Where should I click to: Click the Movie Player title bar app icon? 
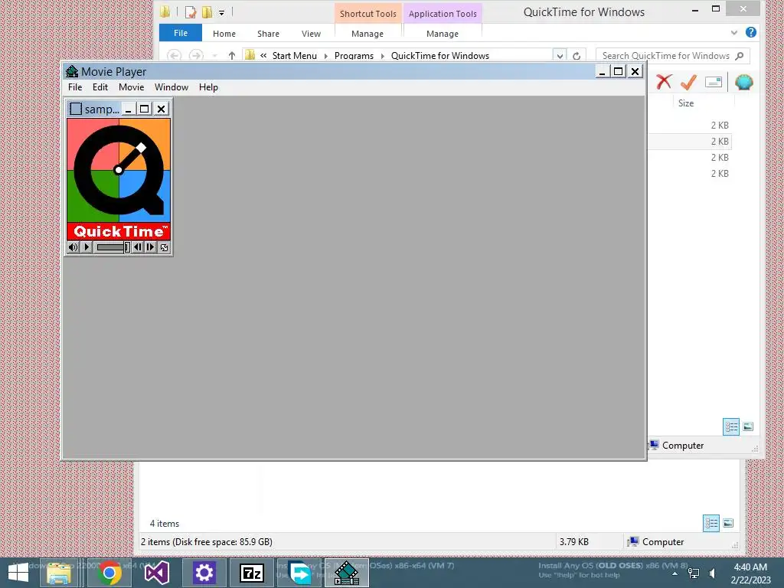tap(72, 71)
